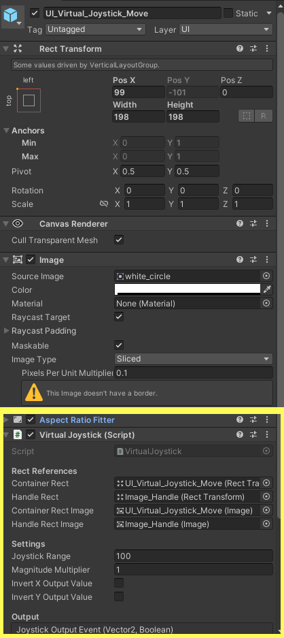
Task: Click the Color eyedropper icon
Action: (x=267, y=289)
